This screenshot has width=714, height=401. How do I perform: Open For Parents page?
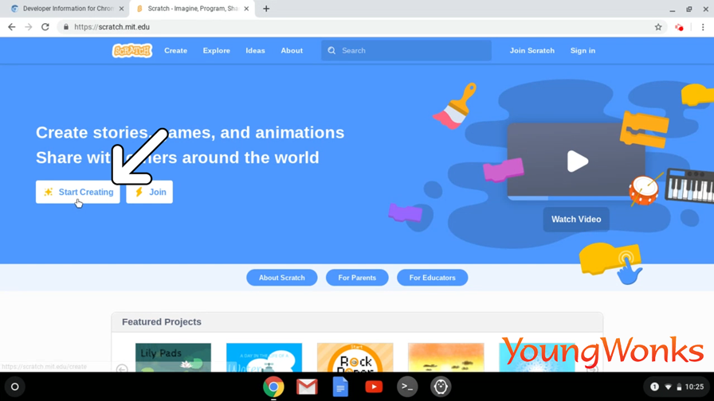(x=357, y=278)
